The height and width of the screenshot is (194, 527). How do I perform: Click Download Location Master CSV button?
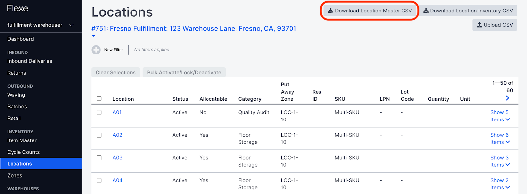coord(370,11)
